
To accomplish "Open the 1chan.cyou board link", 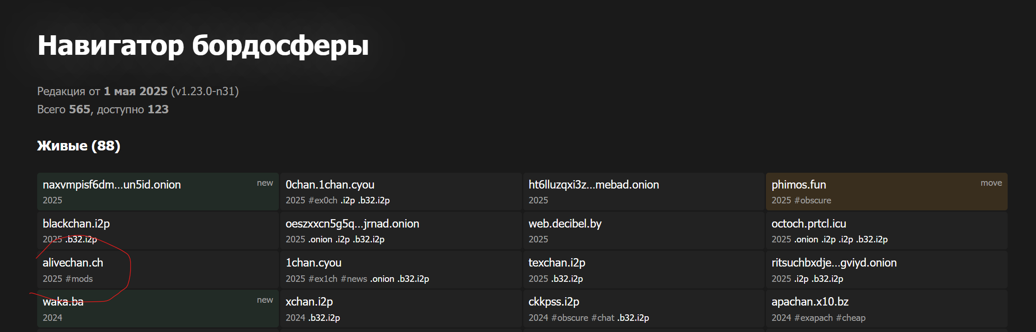I will click(x=313, y=263).
